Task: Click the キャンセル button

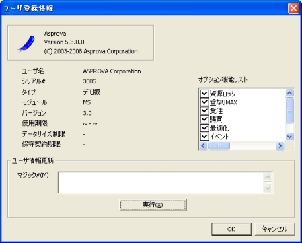Action: 274,229
